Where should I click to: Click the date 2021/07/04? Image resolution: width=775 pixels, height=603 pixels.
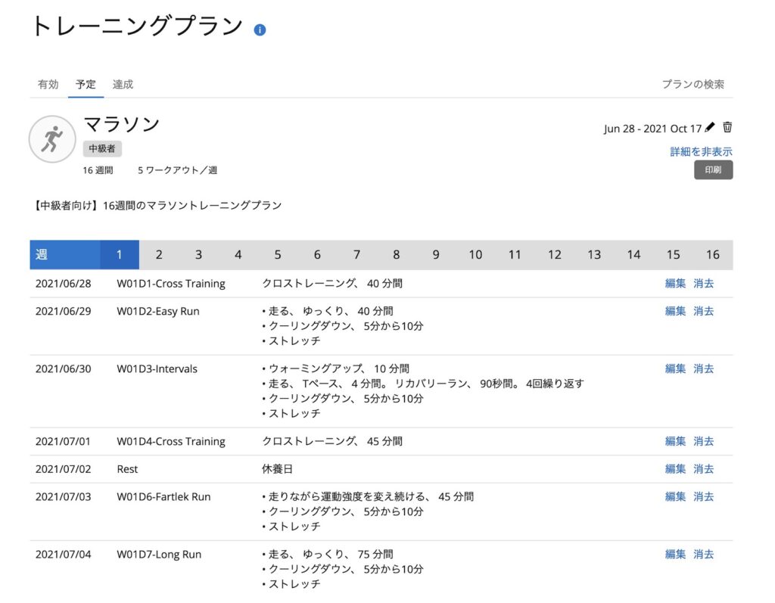64,555
